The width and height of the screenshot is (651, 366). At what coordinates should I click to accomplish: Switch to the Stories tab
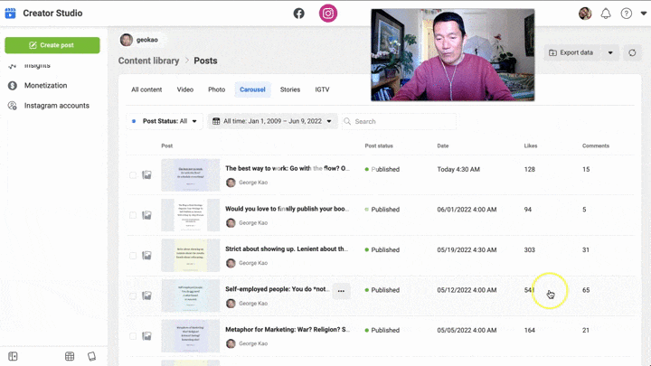(x=290, y=89)
